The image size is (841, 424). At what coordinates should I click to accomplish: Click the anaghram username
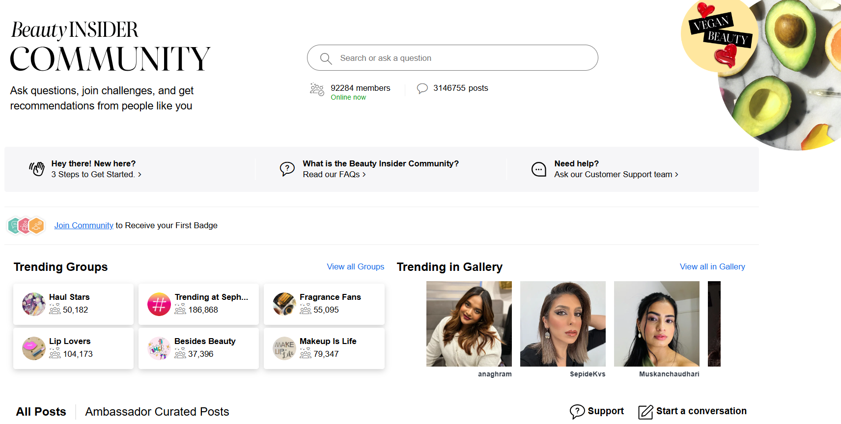[495, 374]
